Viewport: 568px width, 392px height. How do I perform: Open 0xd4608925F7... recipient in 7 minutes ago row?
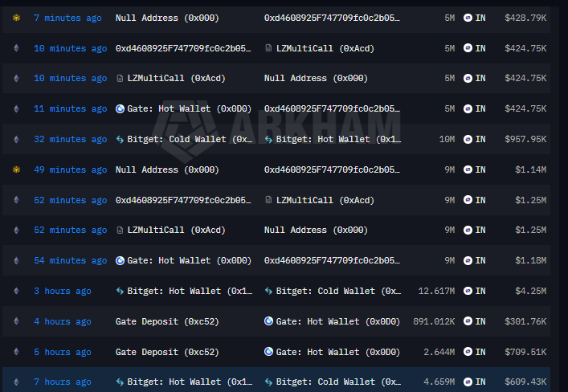(332, 18)
